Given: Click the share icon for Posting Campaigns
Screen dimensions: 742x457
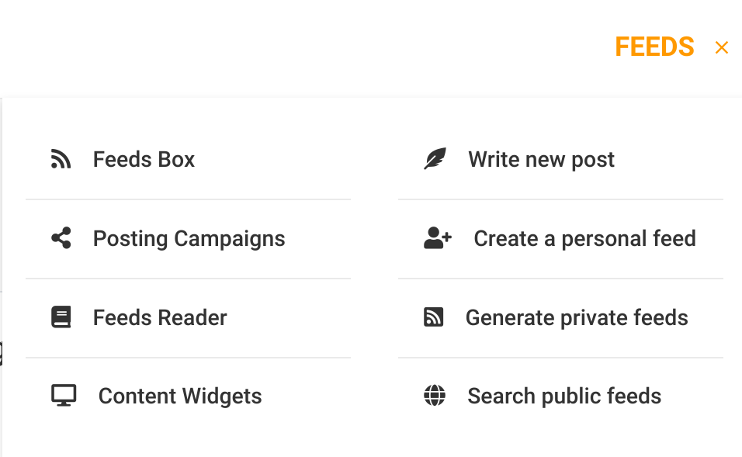Looking at the screenshot, I should point(61,238).
